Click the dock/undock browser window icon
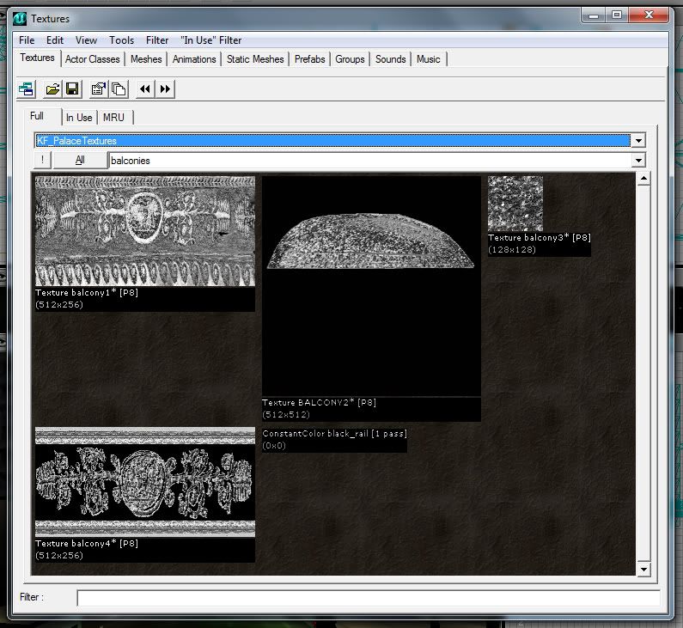The image size is (683, 628). pyautogui.click(x=27, y=88)
